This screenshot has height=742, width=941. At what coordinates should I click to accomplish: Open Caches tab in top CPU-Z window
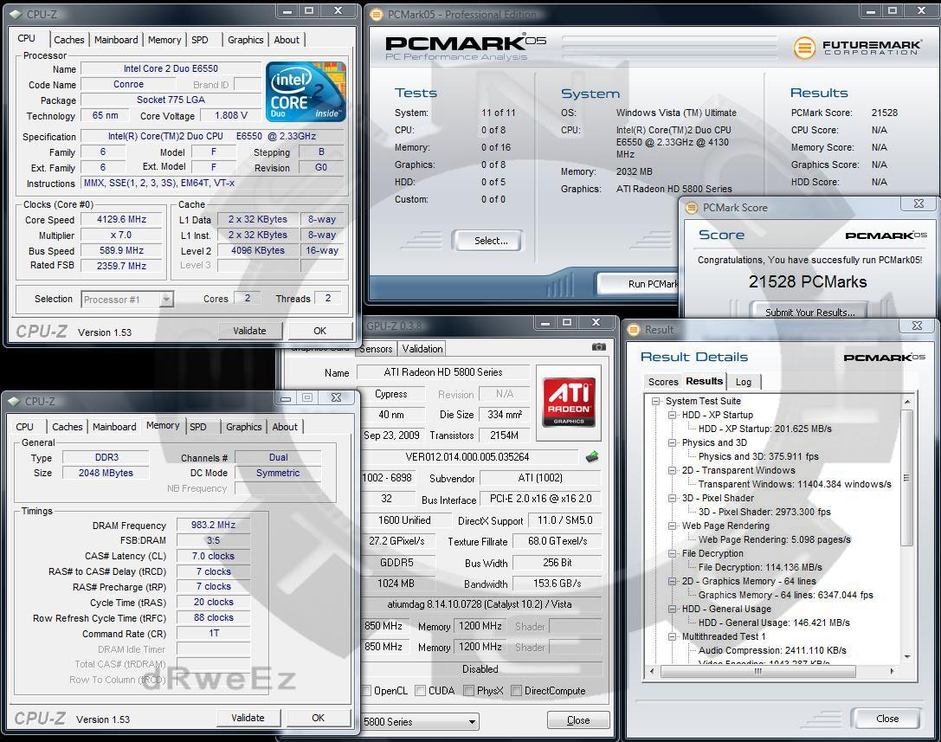coord(69,40)
